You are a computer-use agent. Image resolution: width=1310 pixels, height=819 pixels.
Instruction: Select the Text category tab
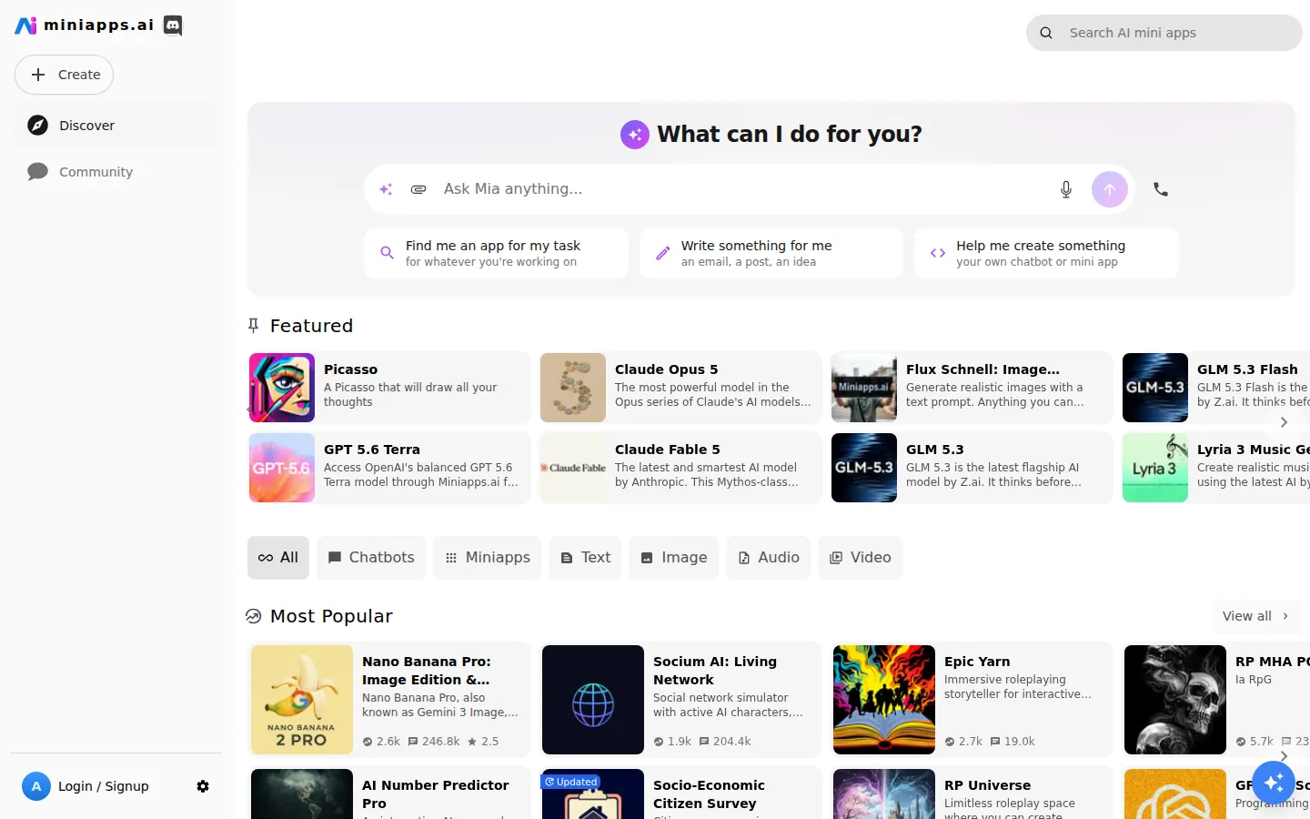click(x=585, y=558)
